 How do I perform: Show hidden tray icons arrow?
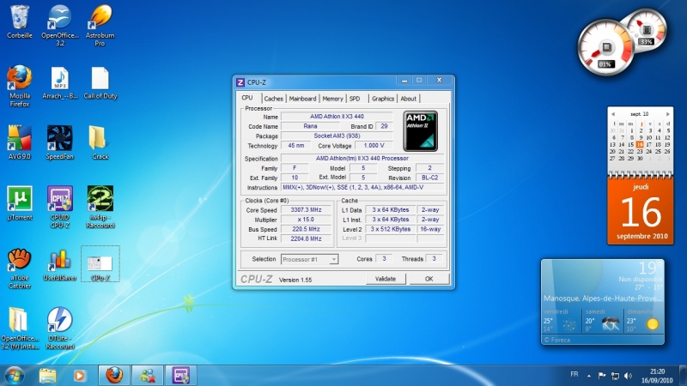click(x=589, y=376)
